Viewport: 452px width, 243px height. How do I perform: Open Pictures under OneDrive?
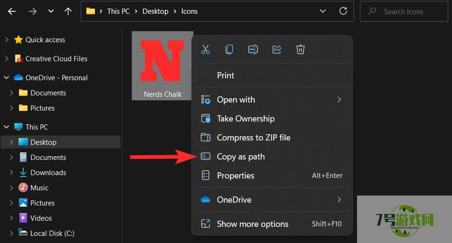pos(42,108)
